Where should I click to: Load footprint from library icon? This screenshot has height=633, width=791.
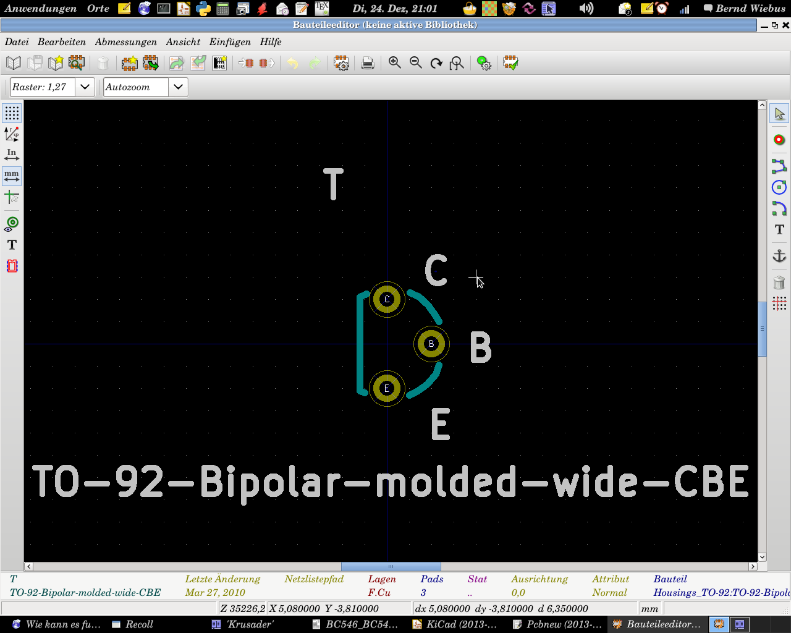pyautogui.click(x=150, y=63)
